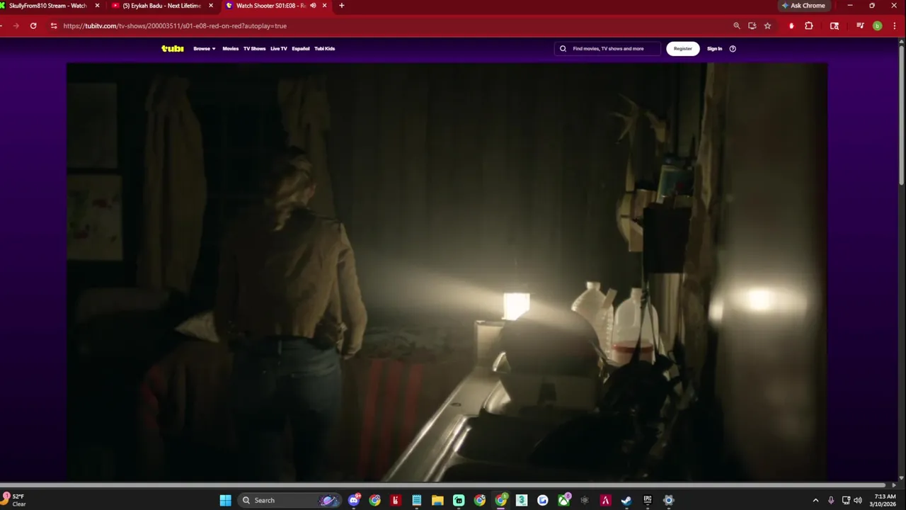Open Epic Games Launcher from the taskbar

pos(648,500)
